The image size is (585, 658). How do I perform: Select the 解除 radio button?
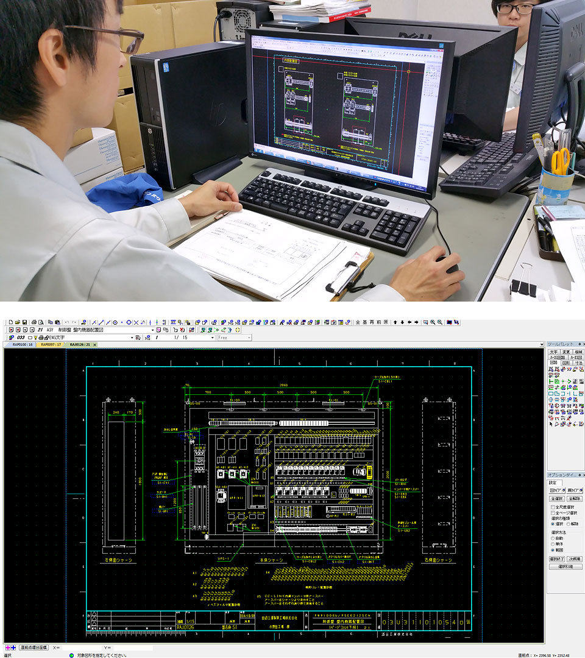(x=569, y=524)
